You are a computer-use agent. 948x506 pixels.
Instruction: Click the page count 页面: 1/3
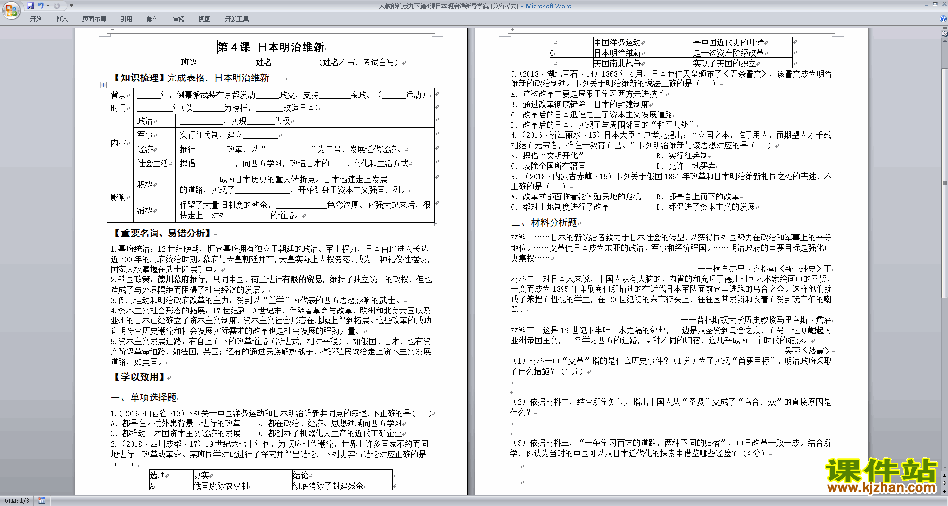click(17, 501)
